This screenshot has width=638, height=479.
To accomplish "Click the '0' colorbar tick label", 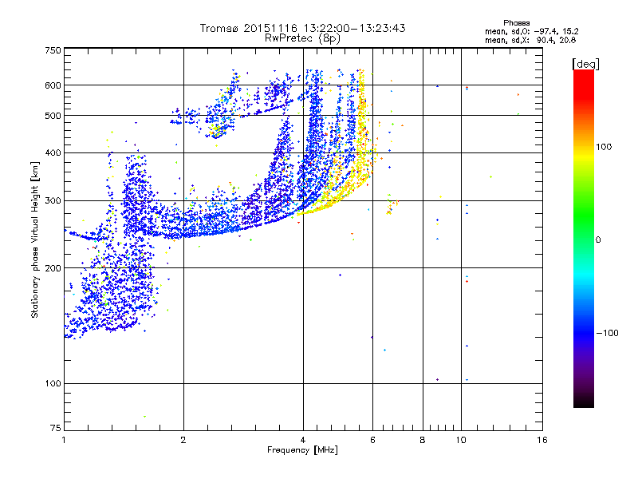I will 598,239.
